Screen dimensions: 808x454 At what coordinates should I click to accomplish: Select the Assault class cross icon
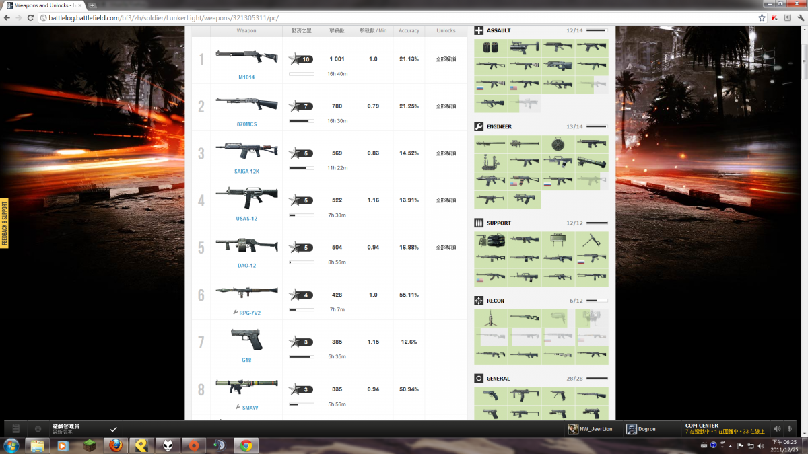pos(479,30)
